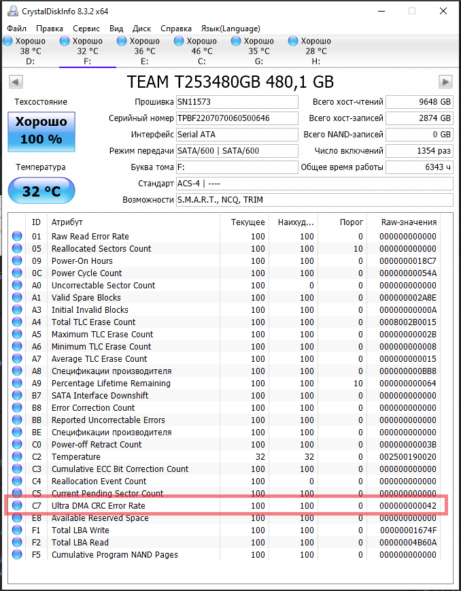The width and height of the screenshot is (461, 591).
Task: Select disk D: at 38 °C
Action: click(x=30, y=51)
